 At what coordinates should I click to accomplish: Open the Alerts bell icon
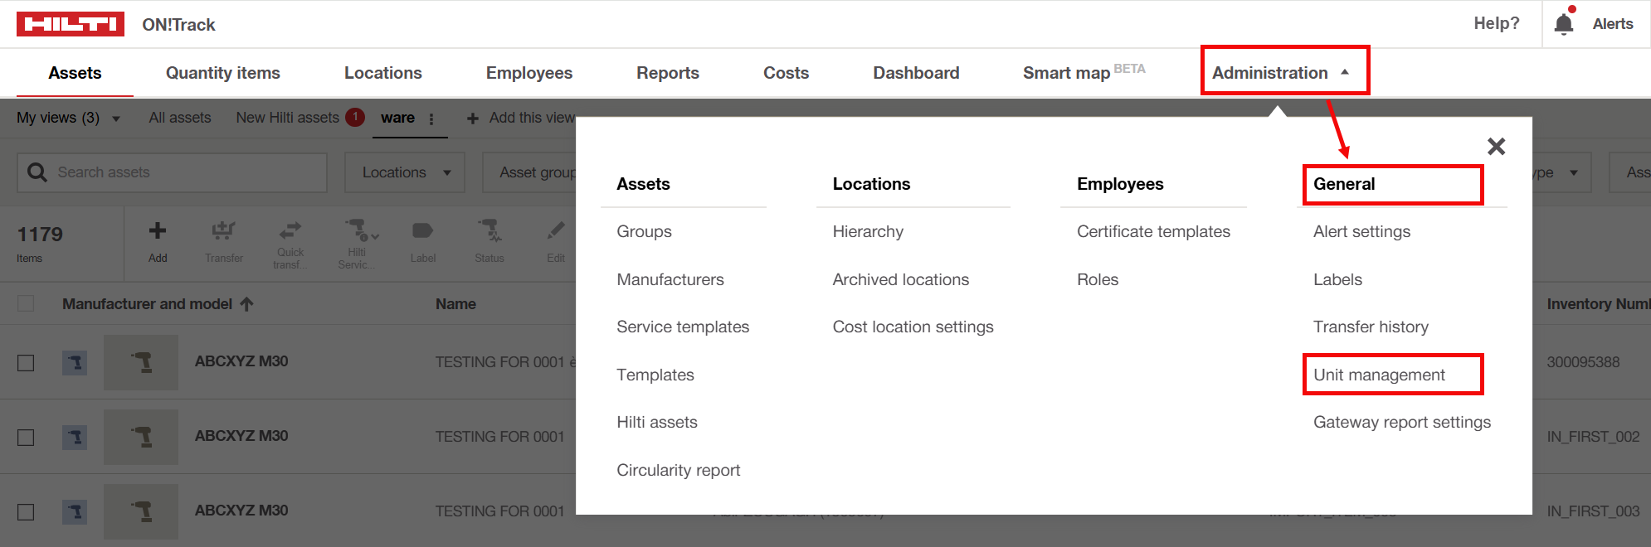1564,24
